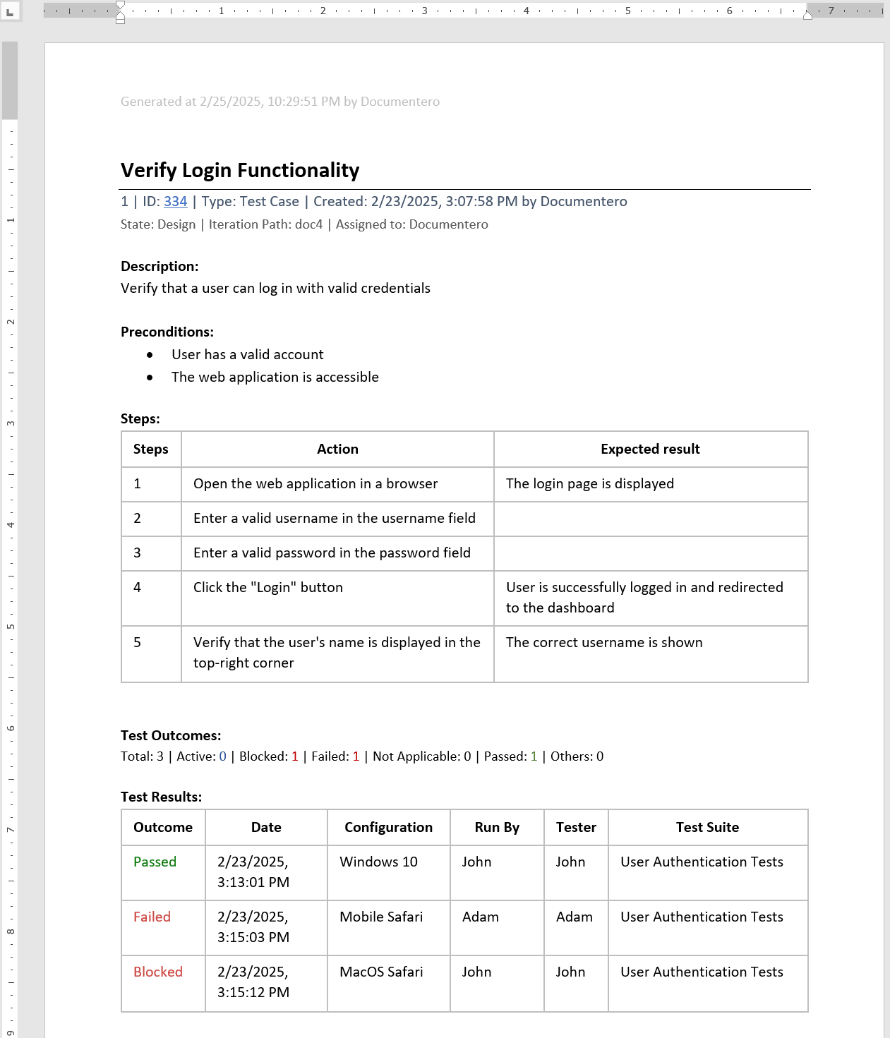The image size is (890, 1038).
Task: Select the "Verify Login Functionality" title
Action: pos(240,170)
